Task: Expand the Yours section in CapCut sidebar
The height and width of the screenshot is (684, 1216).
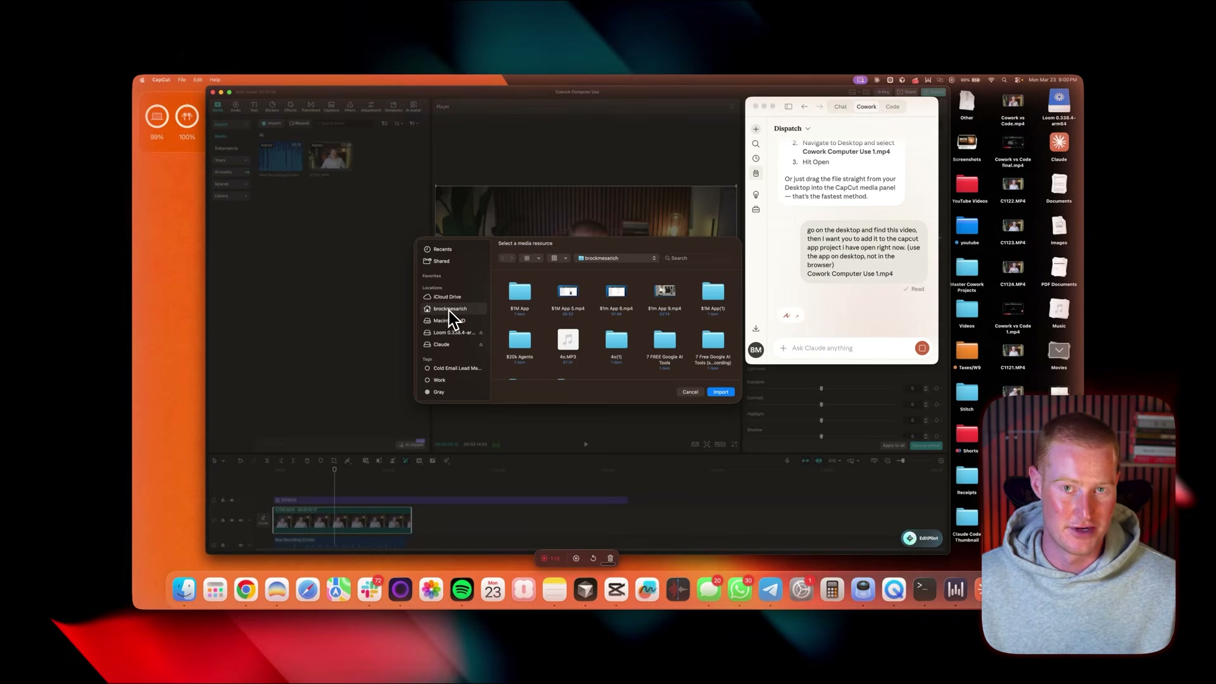Action: coord(231,160)
